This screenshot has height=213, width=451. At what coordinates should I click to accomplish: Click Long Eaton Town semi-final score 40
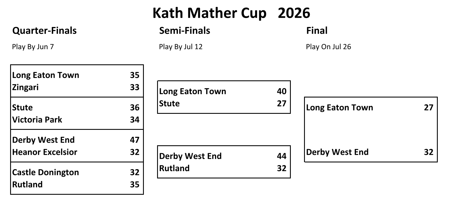pyautogui.click(x=282, y=91)
